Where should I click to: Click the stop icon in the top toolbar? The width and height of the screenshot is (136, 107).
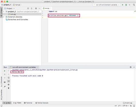(129, 5)
